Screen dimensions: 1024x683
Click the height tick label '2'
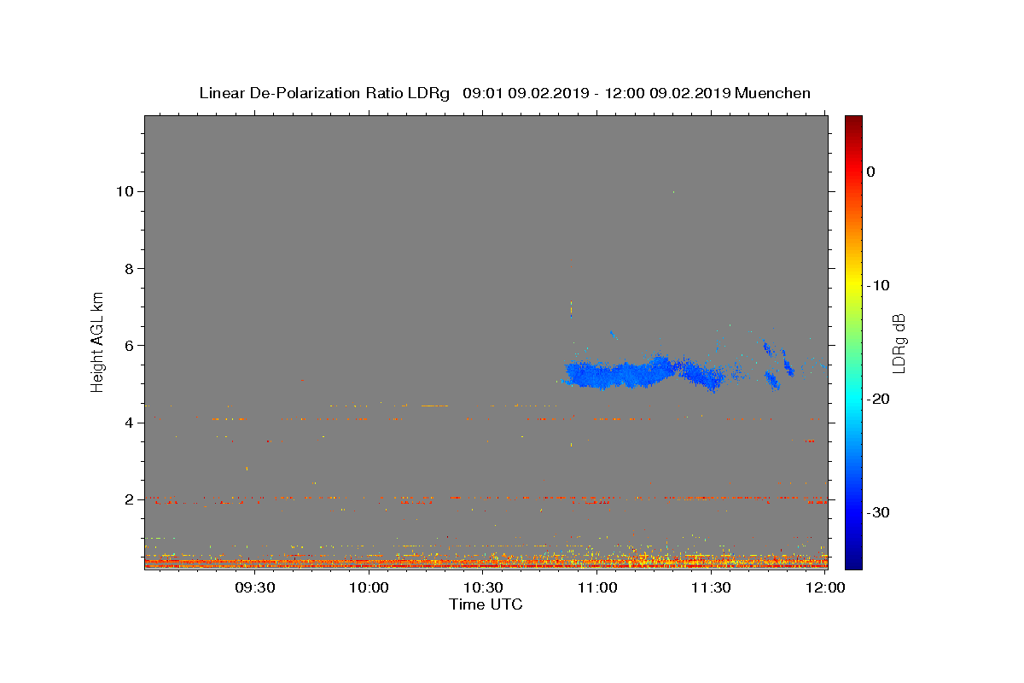point(130,499)
